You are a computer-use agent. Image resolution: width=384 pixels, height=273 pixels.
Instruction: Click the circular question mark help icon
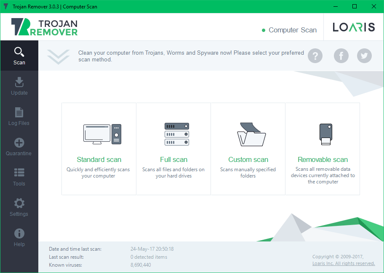[315, 56]
